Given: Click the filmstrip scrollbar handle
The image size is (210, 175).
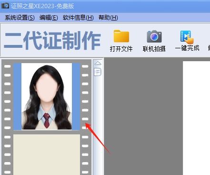Looking at the screenshot, I should pyautogui.click(x=98, y=72).
